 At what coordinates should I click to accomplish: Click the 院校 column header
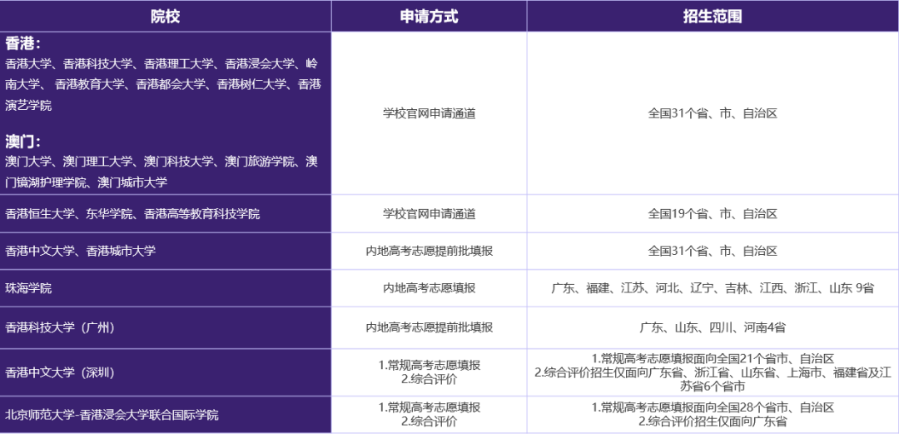[165, 16]
